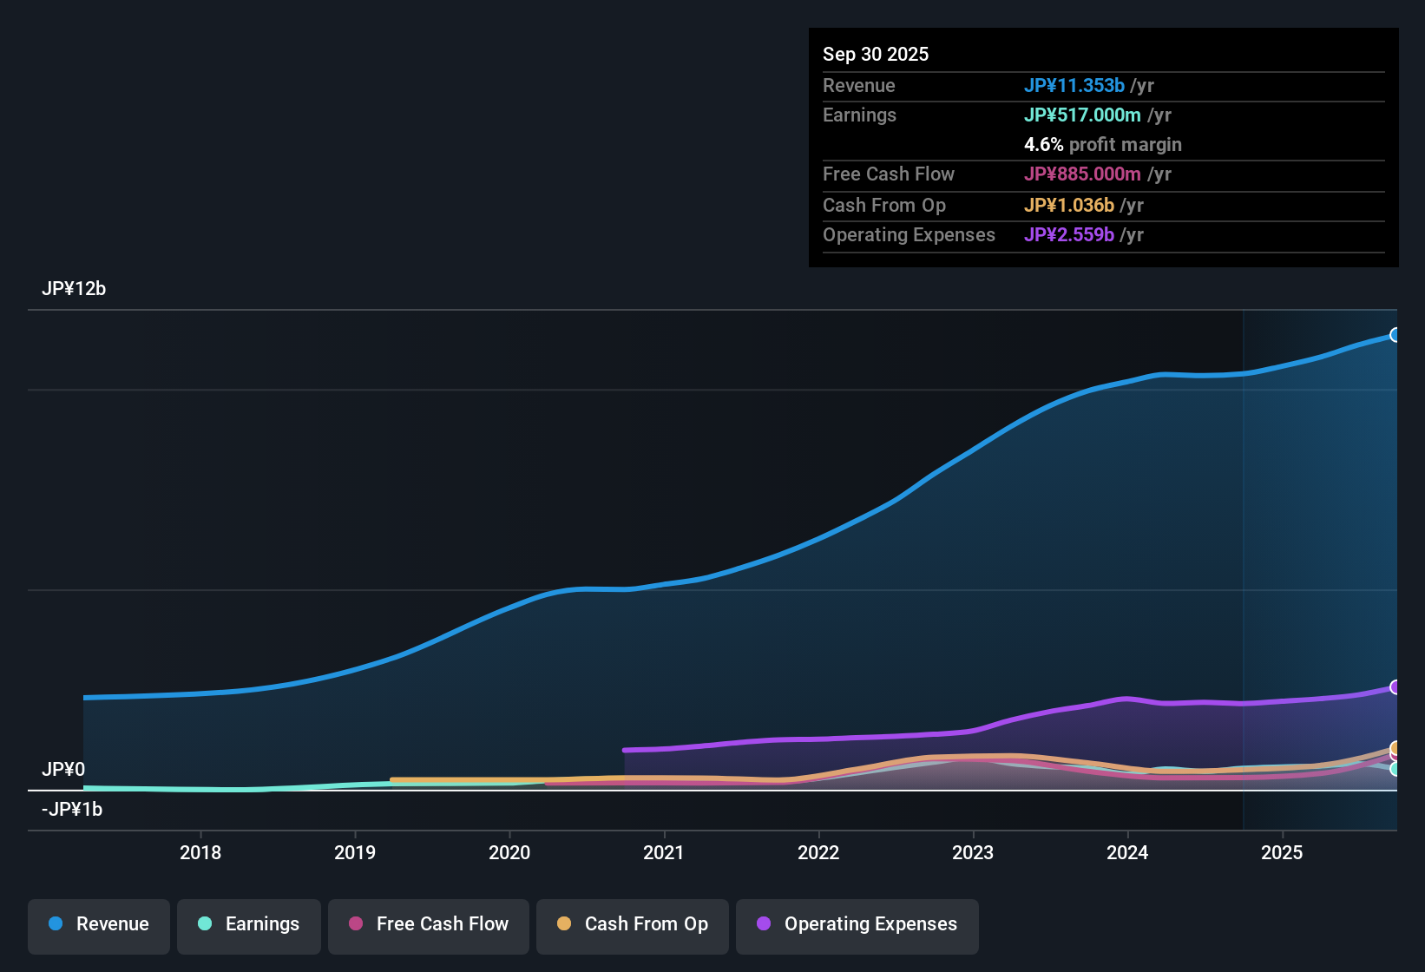Viewport: 1425px width, 972px height.
Task: Click inside the shaded 2025 forecast band
Action: tap(1319, 521)
